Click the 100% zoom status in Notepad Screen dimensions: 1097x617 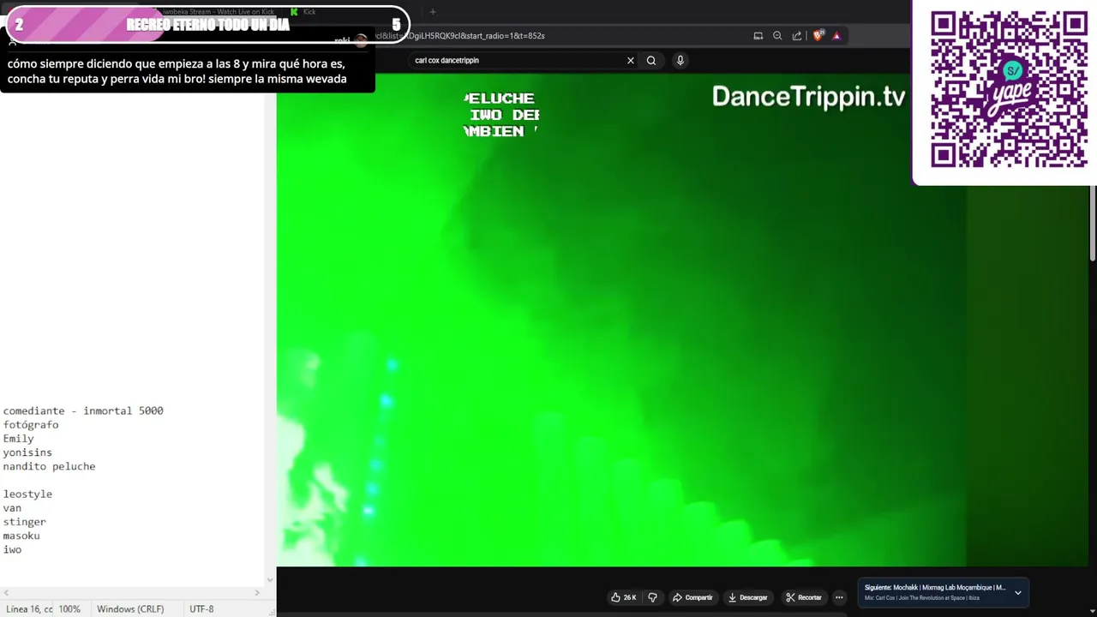[x=69, y=609]
